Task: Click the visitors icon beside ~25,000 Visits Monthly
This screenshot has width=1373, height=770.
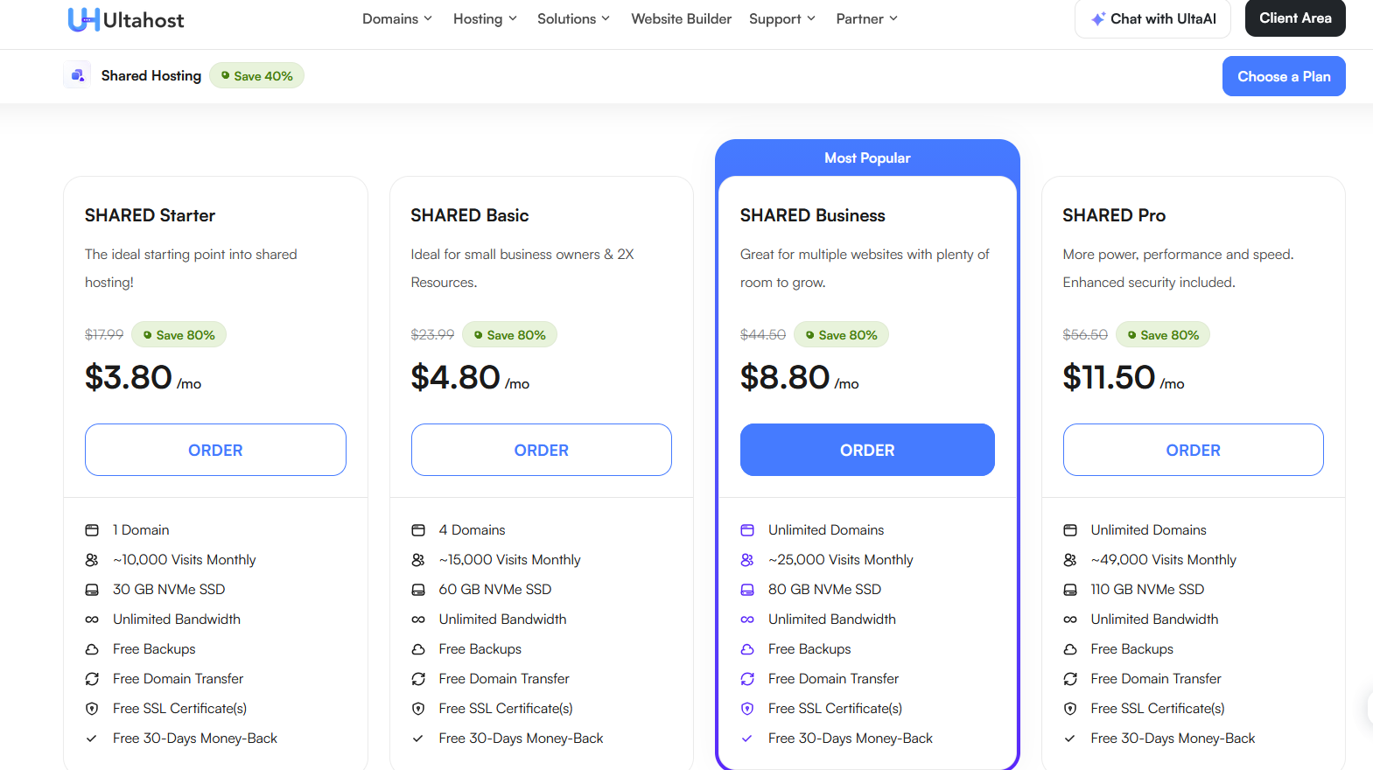Action: point(747,560)
